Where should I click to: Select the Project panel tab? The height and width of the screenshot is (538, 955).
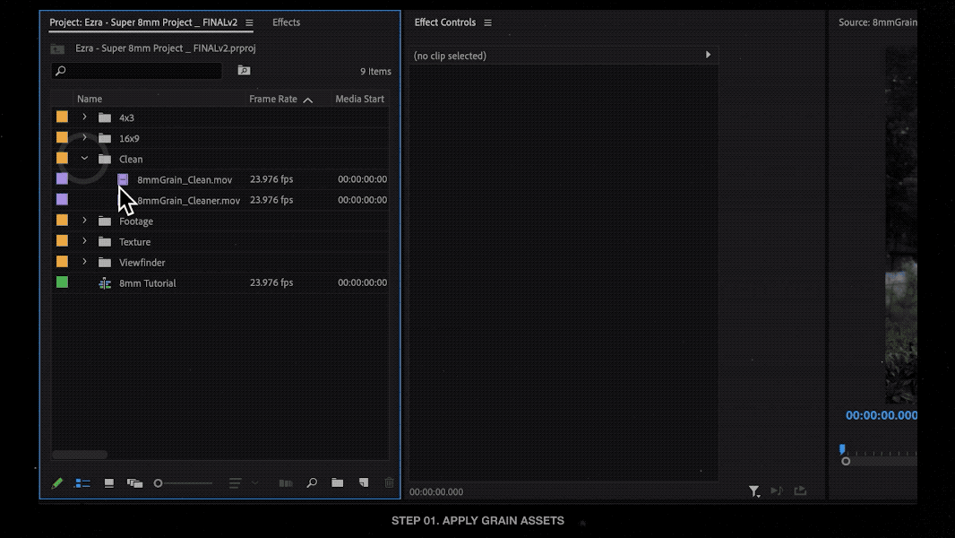click(x=143, y=22)
